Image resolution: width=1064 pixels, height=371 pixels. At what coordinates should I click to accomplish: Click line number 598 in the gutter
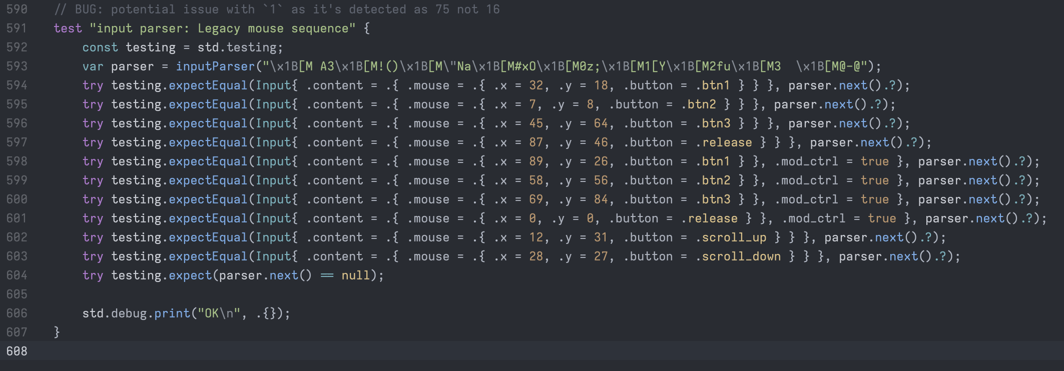point(17,161)
